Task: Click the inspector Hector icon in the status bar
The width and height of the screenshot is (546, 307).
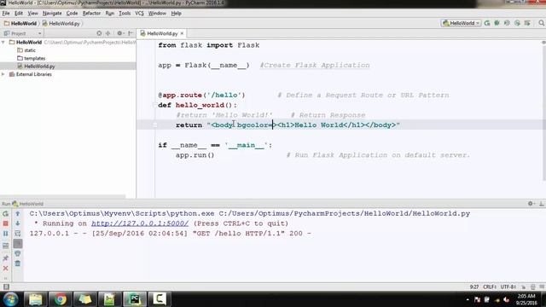Action: (532, 287)
